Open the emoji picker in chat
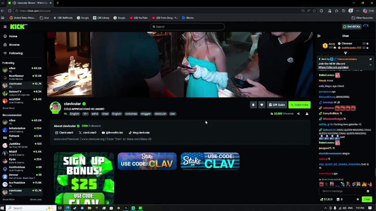Viewport: 376px width, 211px height. [x=368, y=191]
